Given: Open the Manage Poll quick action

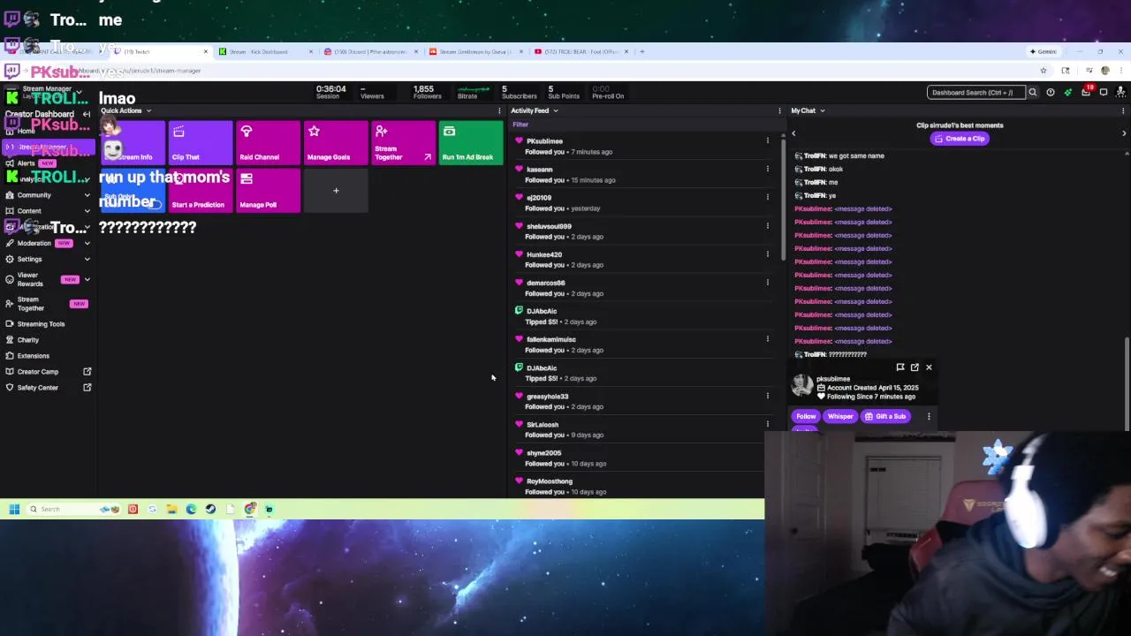Looking at the screenshot, I should tap(268, 190).
